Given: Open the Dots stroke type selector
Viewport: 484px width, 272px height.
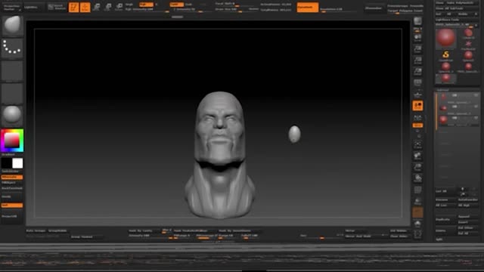Looking at the screenshot, I should tap(12, 48).
